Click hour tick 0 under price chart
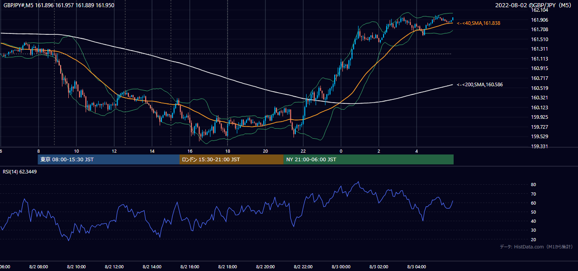 coord(341,151)
